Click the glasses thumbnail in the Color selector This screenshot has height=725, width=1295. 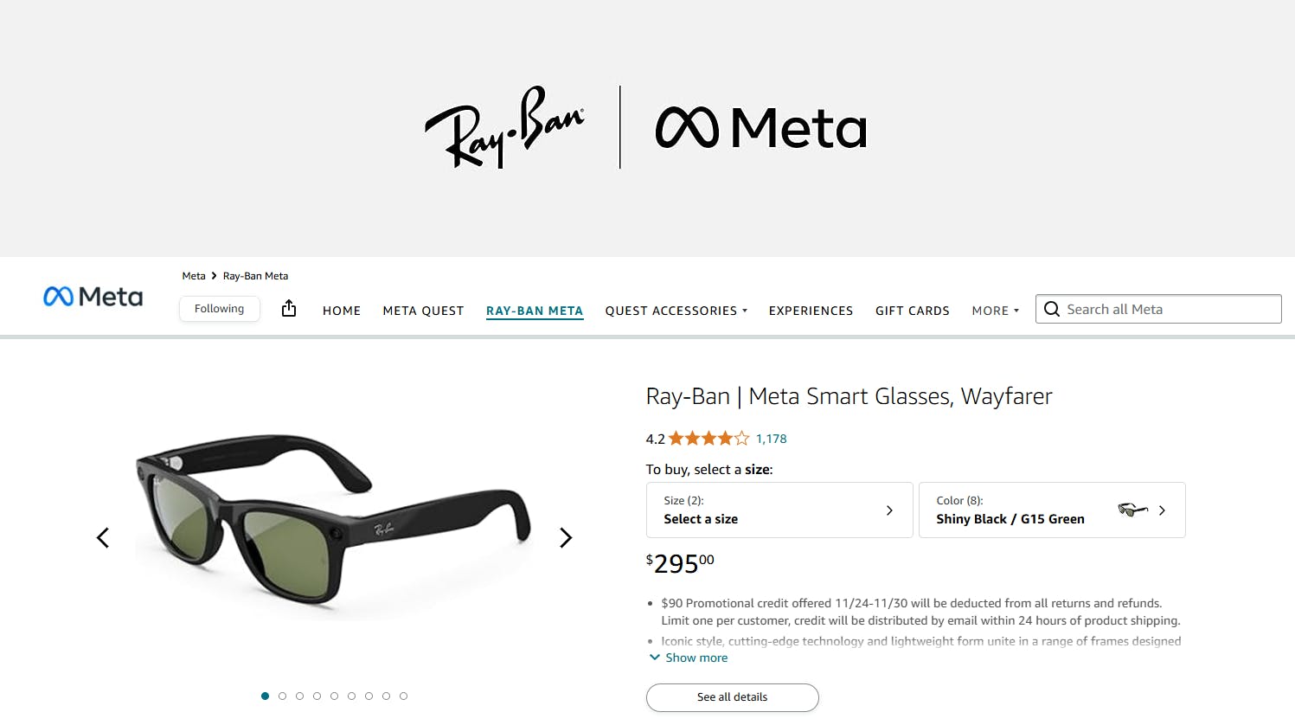point(1132,510)
